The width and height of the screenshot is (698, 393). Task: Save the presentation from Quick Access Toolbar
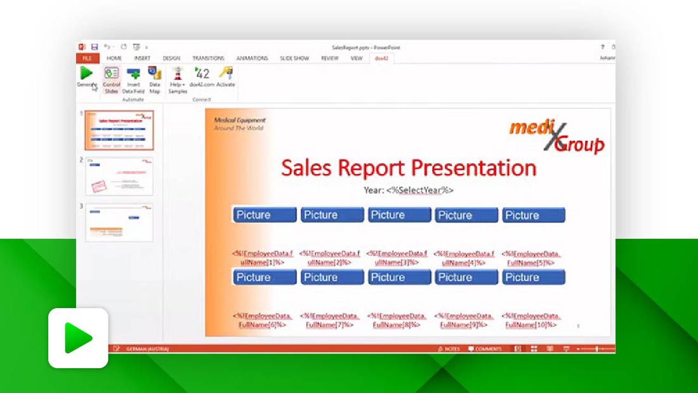(95, 47)
